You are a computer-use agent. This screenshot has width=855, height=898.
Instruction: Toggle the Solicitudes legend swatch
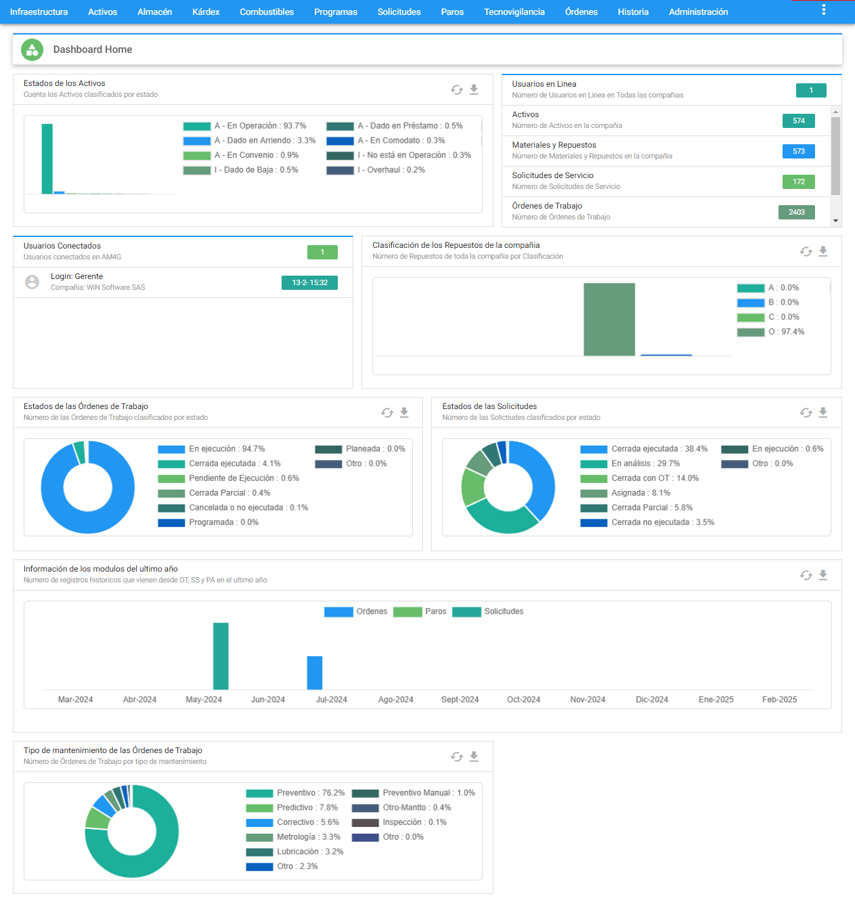tap(466, 612)
